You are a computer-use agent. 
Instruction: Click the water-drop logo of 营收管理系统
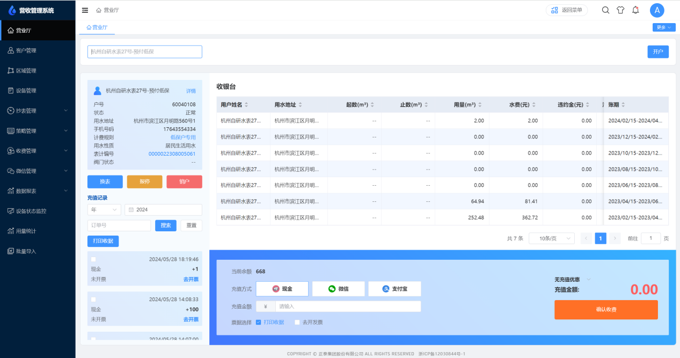tap(12, 10)
